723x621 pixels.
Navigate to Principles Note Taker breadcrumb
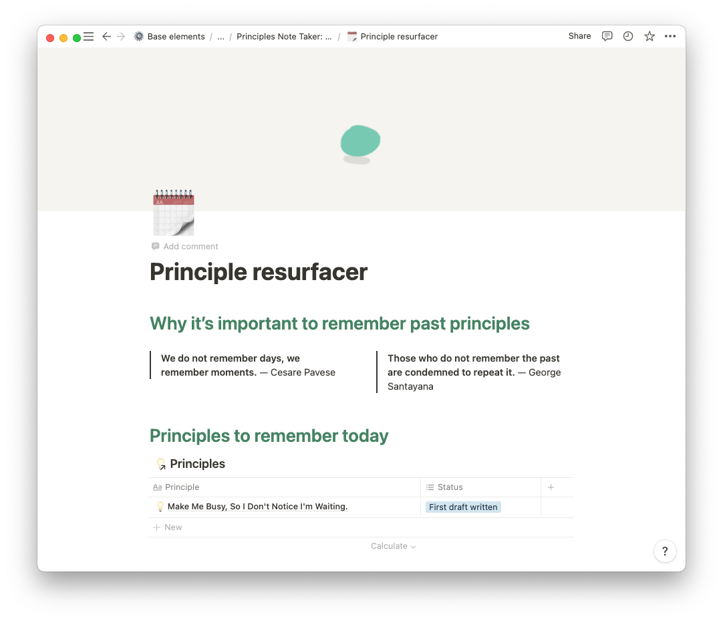pyautogui.click(x=284, y=37)
